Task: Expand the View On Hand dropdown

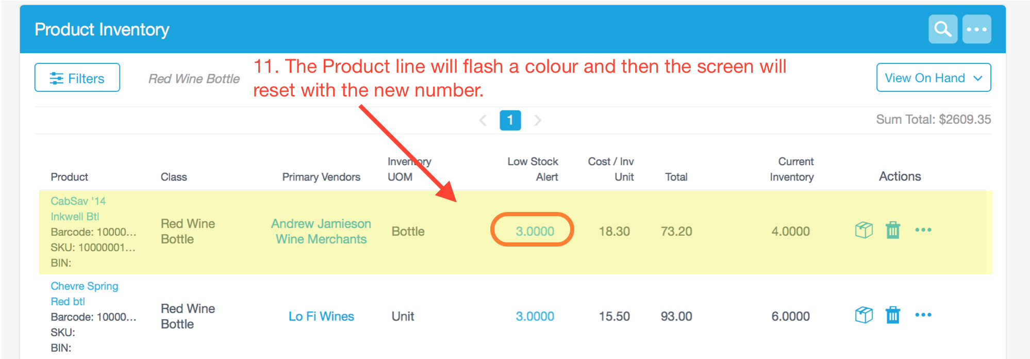Action: [934, 78]
